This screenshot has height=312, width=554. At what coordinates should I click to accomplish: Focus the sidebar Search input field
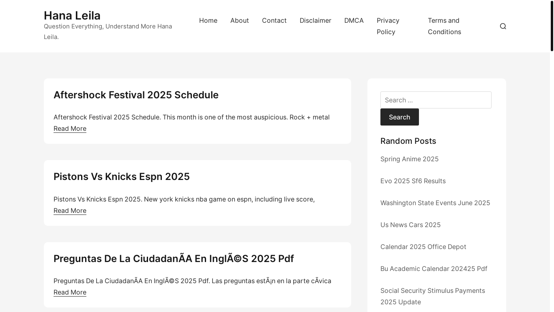click(x=436, y=100)
